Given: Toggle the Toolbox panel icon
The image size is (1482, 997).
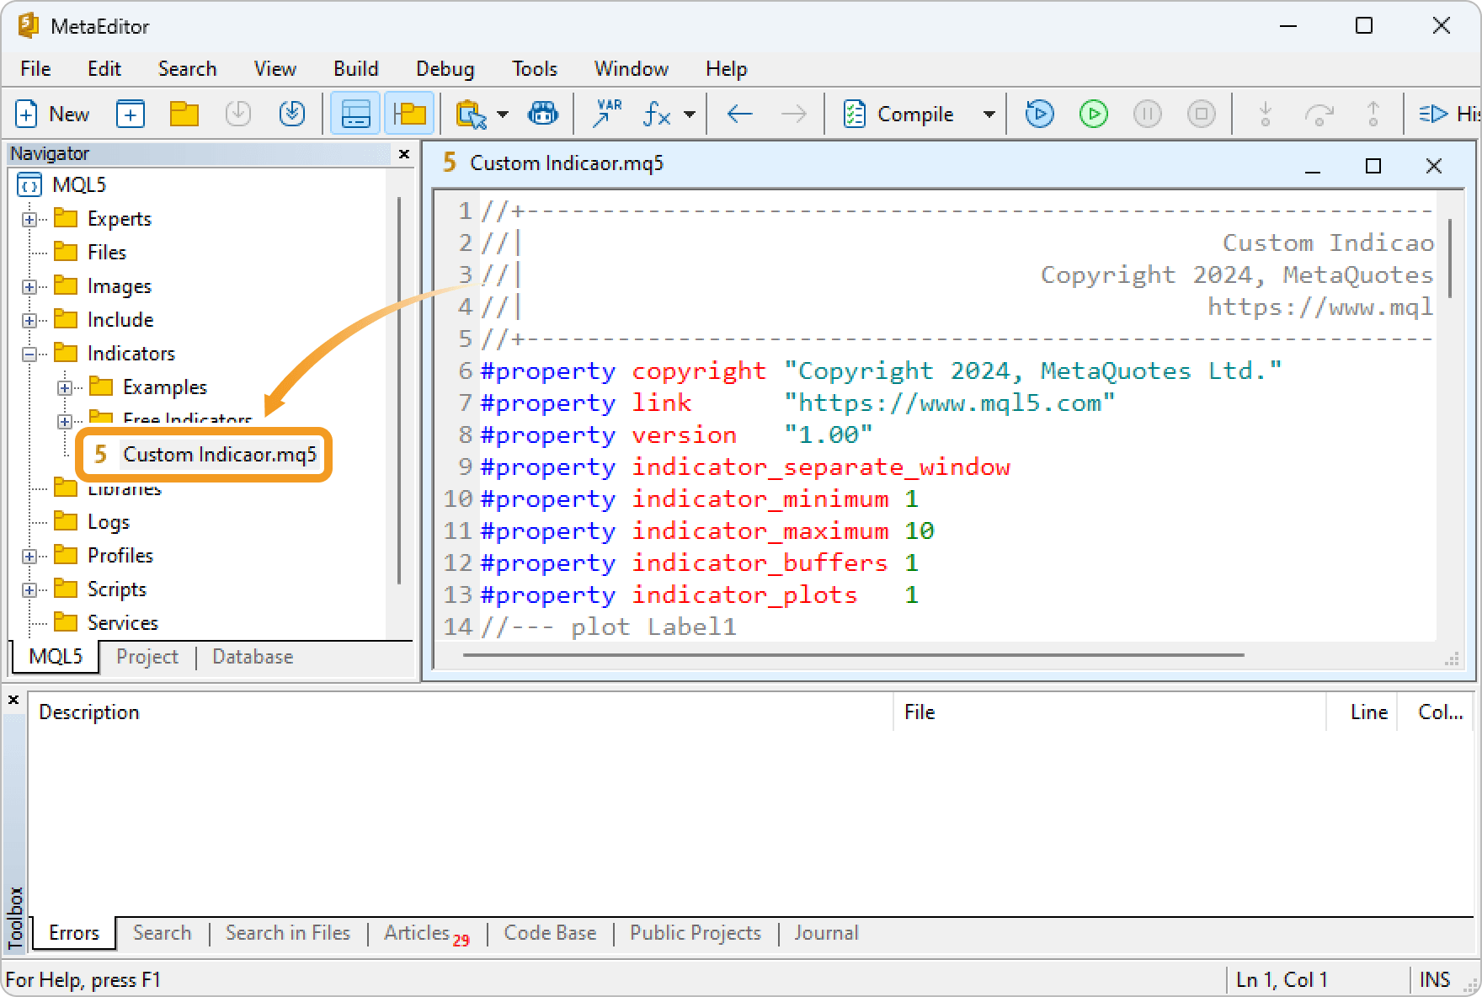Looking at the screenshot, I should (x=355, y=114).
